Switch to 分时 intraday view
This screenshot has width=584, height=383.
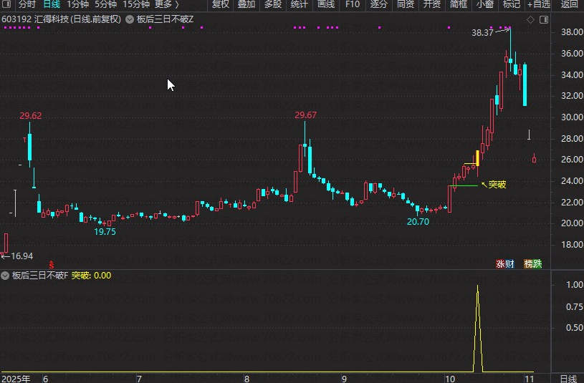tap(27, 4)
